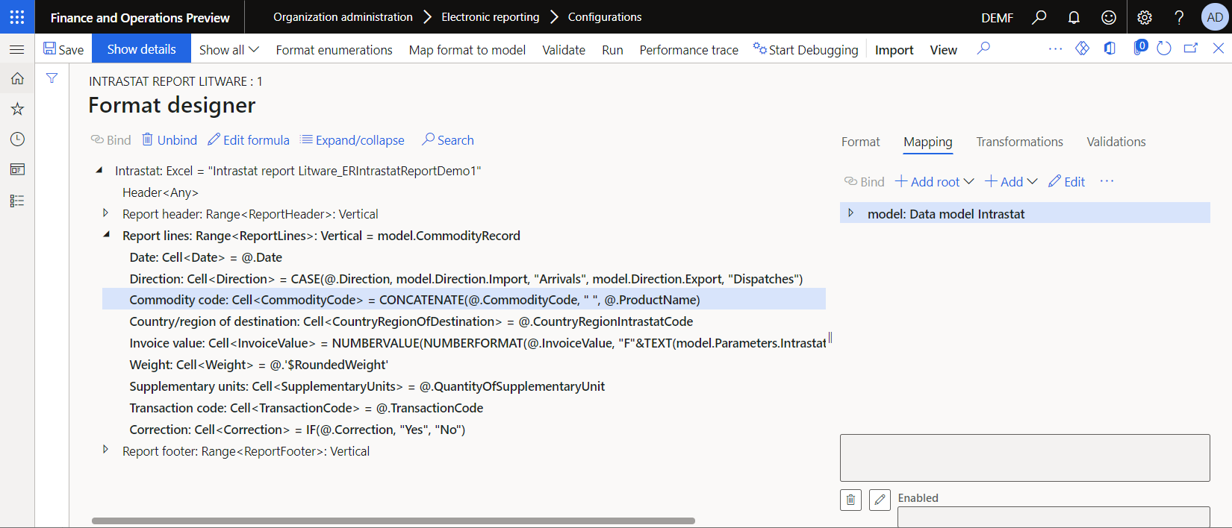This screenshot has height=528, width=1232.
Task: Click Performance trace
Action: [688, 49]
